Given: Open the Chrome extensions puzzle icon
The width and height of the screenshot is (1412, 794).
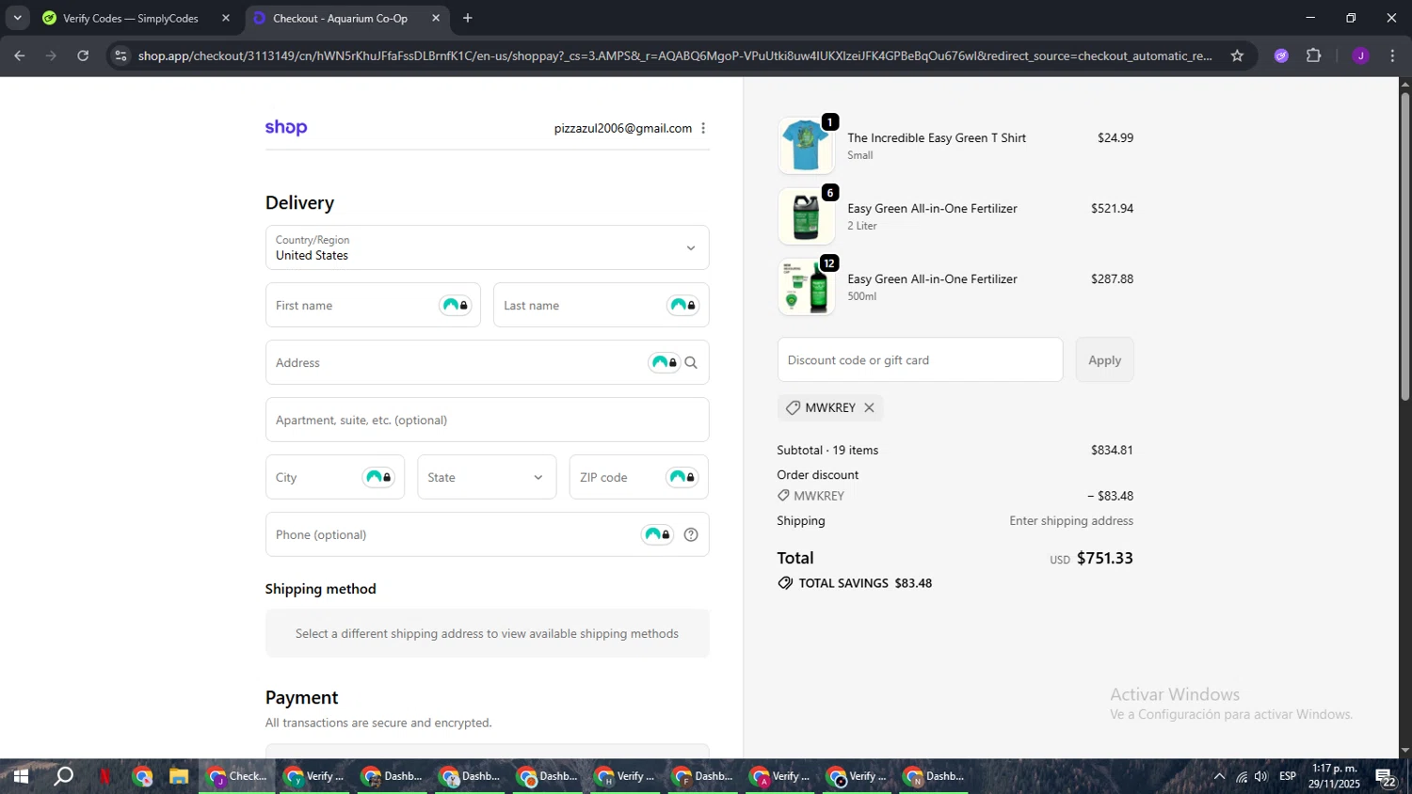Looking at the screenshot, I should [1314, 56].
